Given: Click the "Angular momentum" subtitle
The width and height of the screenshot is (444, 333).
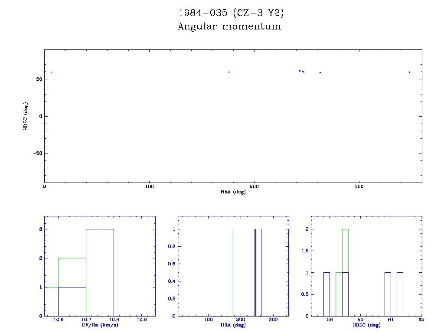Looking at the screenshot, I should tap(229, 26).
